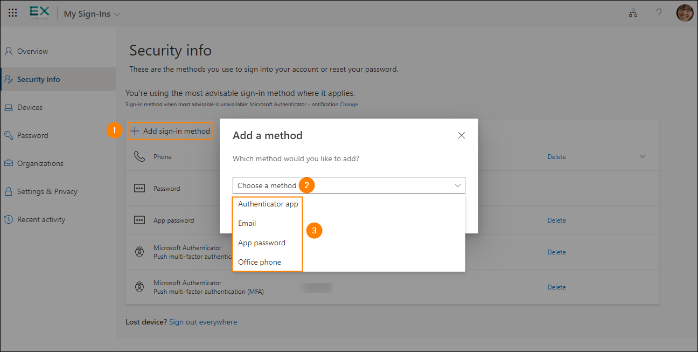
Task: Open the help question mark icon
Action: pos(659,13)
